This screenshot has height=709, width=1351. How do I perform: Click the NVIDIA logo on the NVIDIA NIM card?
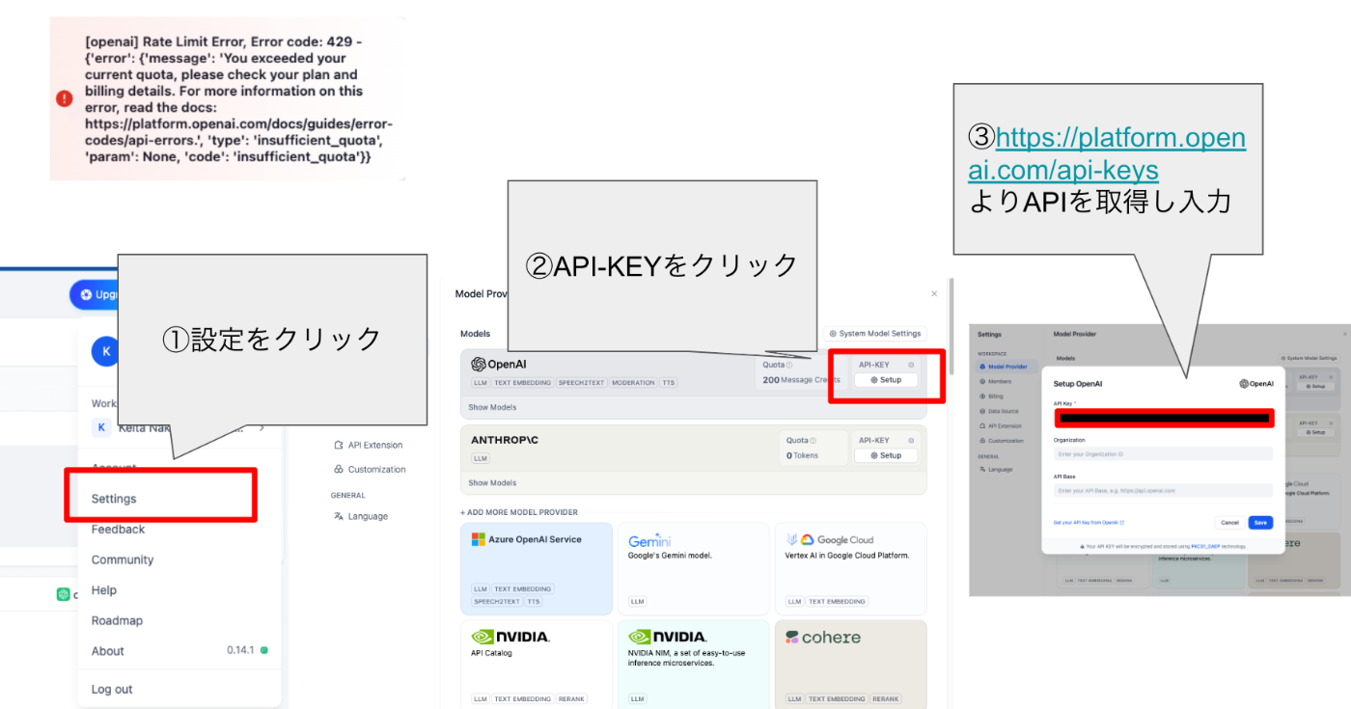[668, 637]
